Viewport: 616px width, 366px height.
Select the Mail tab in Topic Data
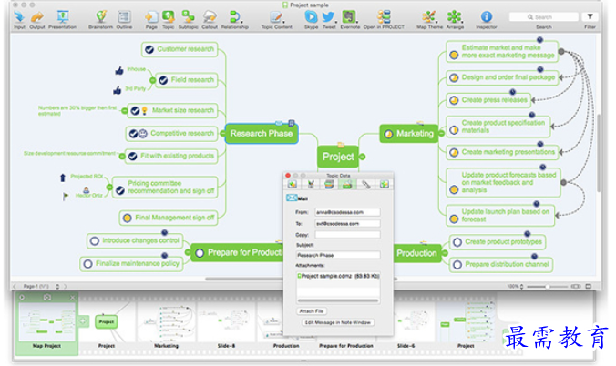click(x=347, y=184)
